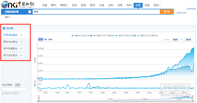This screenshot has height=103, width=197.
Task: Expand the 用户关注度 arrow
Action: click(21, 55)
